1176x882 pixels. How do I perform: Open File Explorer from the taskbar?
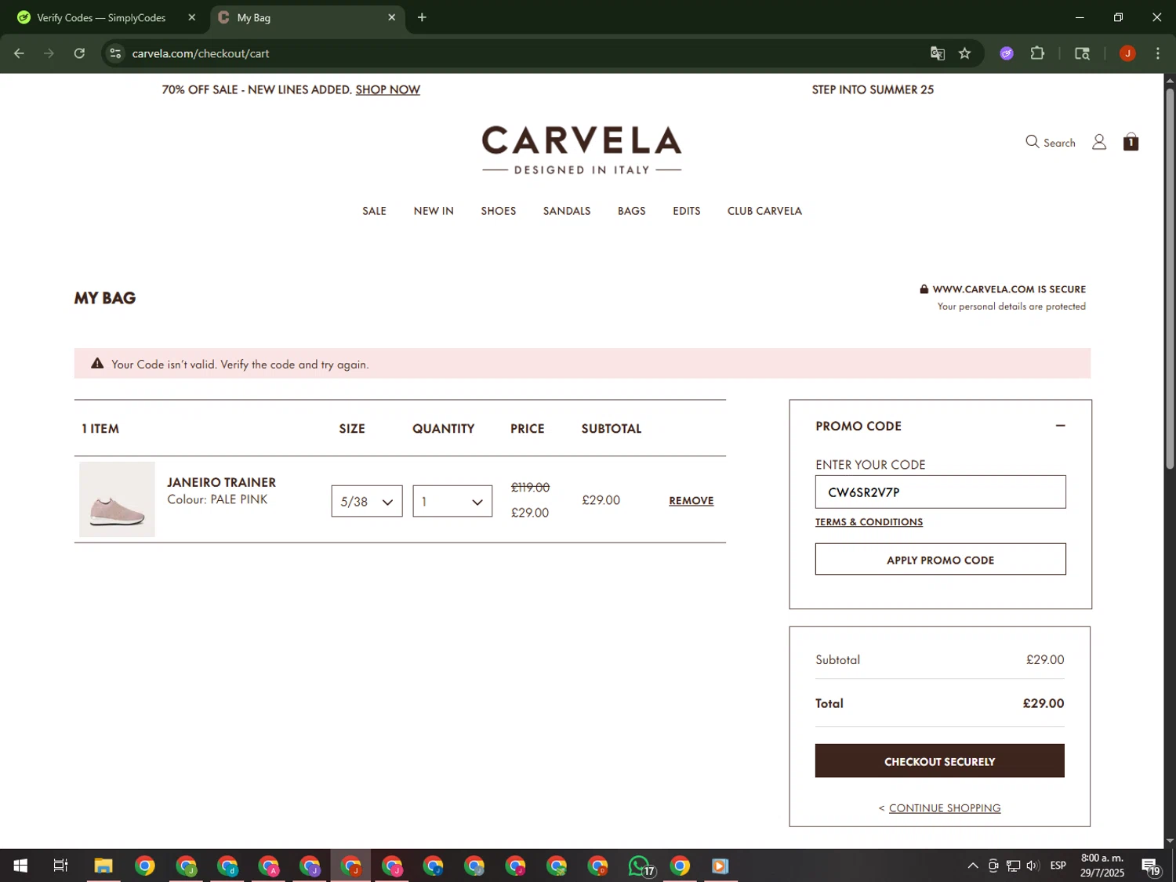coord(103,866)
